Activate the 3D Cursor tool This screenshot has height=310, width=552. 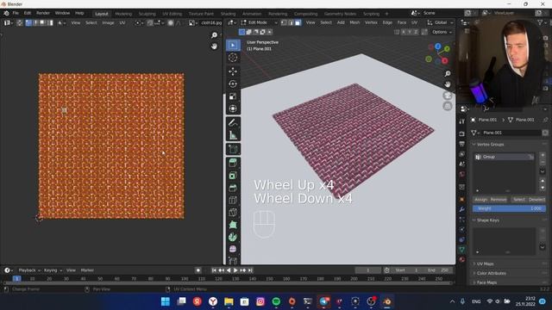pos(233,58)
